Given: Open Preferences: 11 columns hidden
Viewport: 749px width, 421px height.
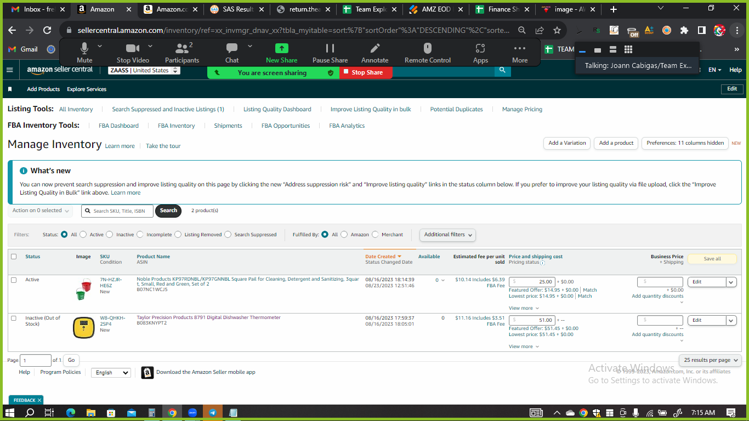Looking at the screenshot, I should click(685, 143).
